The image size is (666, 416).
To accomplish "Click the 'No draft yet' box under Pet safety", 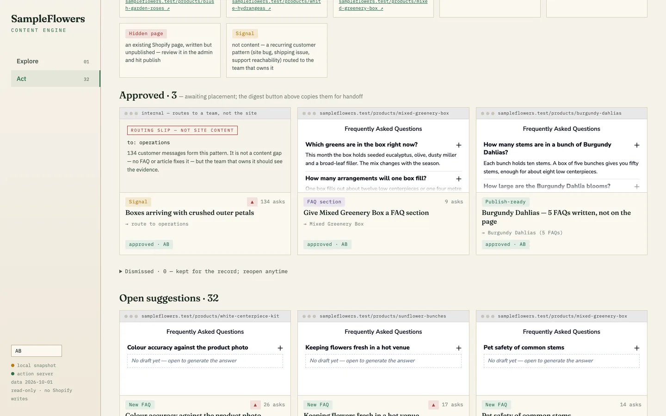I will coord(561,361).
